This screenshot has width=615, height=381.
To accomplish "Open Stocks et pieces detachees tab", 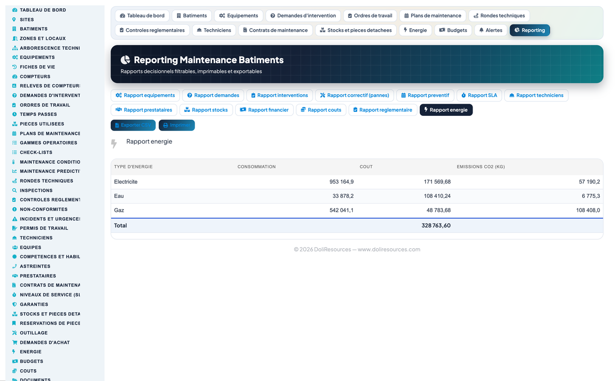I will [x=356, y=30].
